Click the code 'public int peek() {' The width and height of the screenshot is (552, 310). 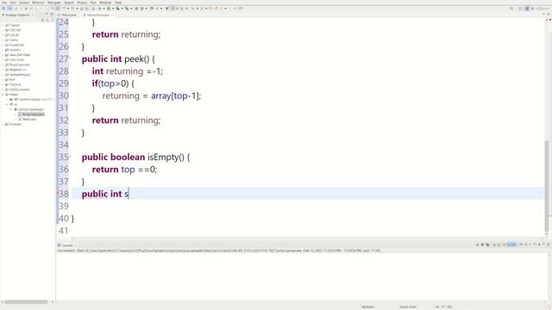(x=118, y=59)
